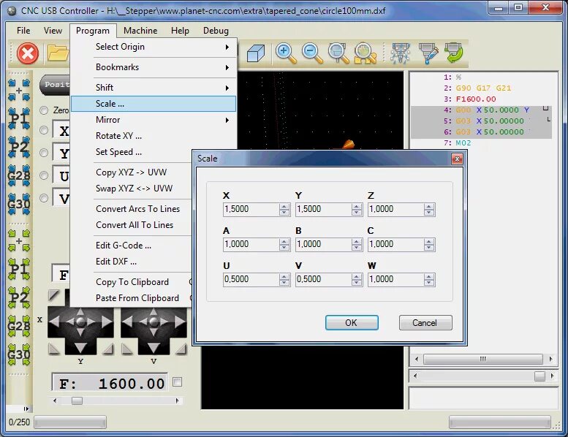Jog V axis down on right jog pad
568x437 pixels.
click(x=154, y=348)
